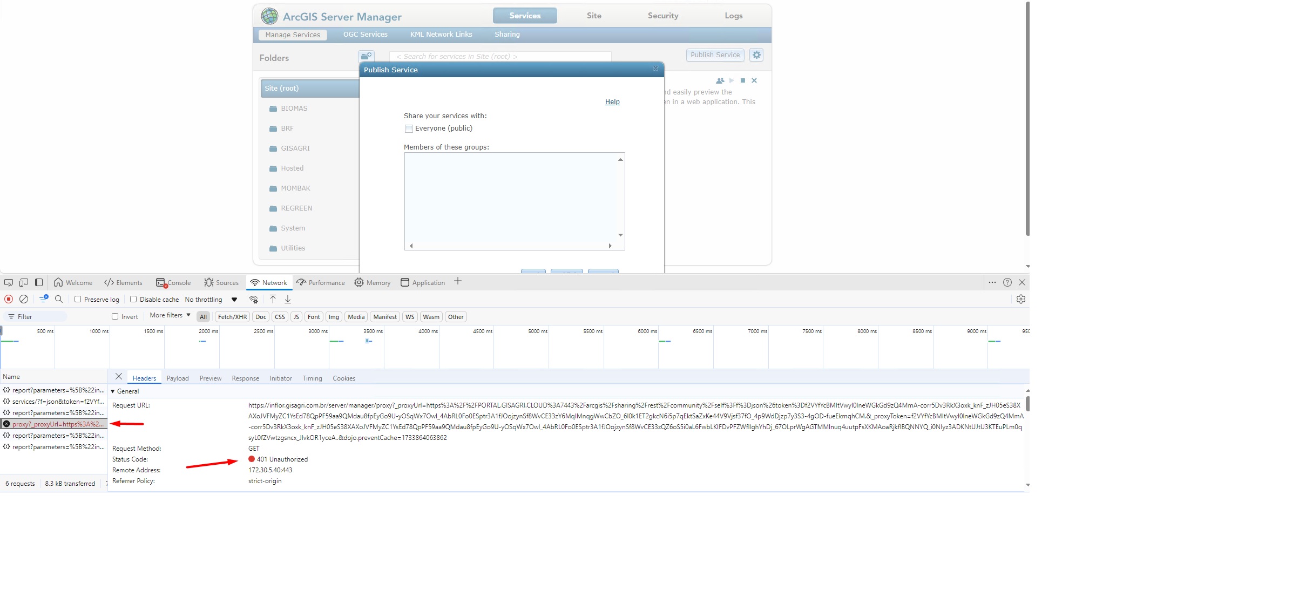Open the Timing tab of request details
The image size is (1292, 590).
[312, 378]
